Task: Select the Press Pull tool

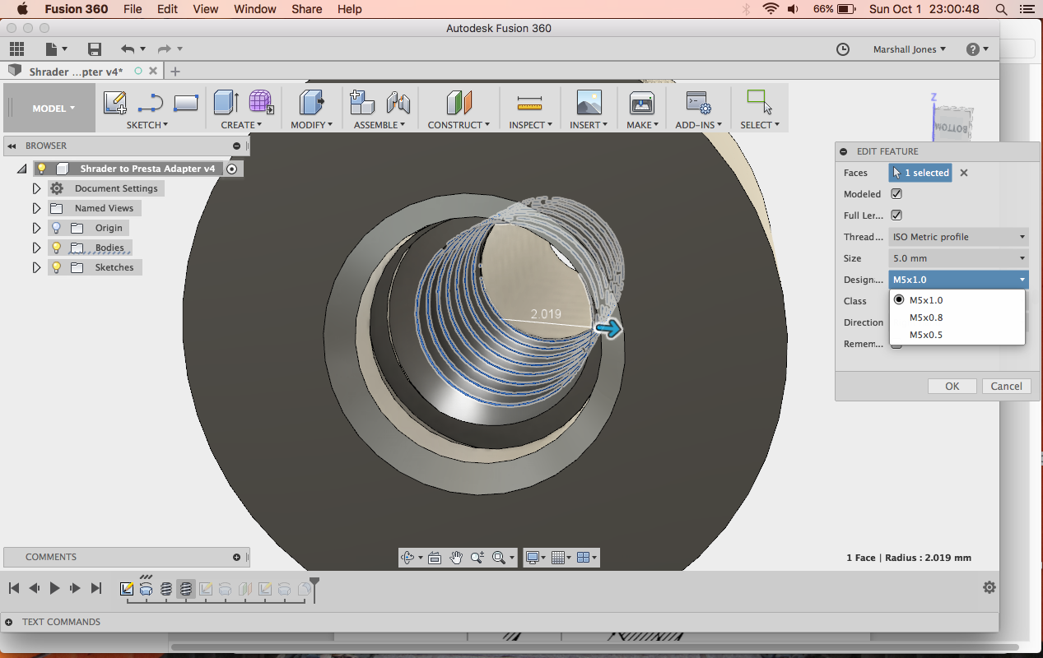Action: (312, 103)
